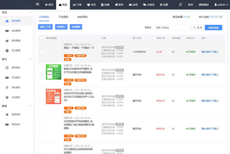Click the hamburger menu icon in top bar

click(38, 4)
